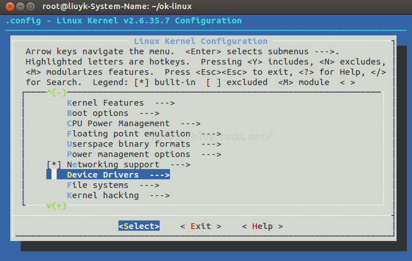The image size is (412, 261).
Task: Click the CPU Power Management ---> arrow
Action: click(x=191, y=123)
